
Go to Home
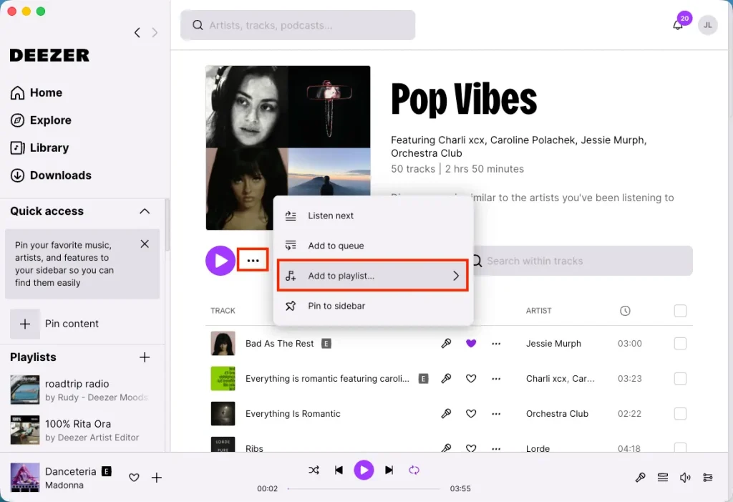37,92
